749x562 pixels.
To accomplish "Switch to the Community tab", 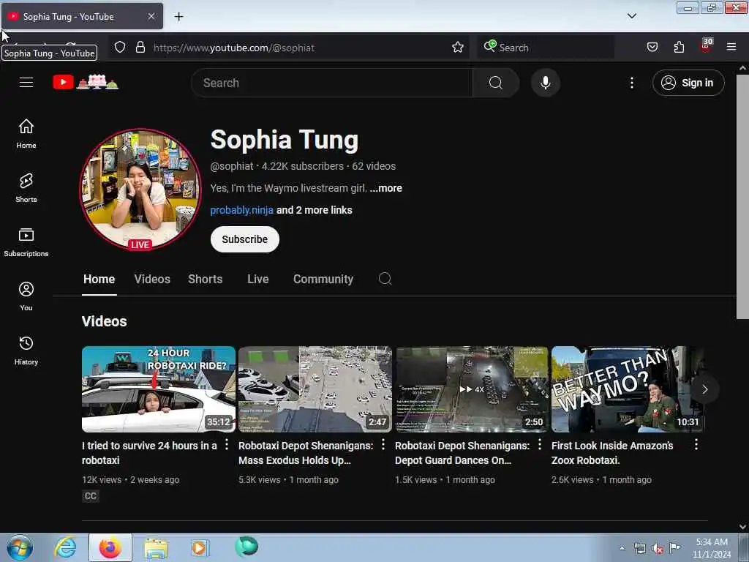I will tap(323, 279).
